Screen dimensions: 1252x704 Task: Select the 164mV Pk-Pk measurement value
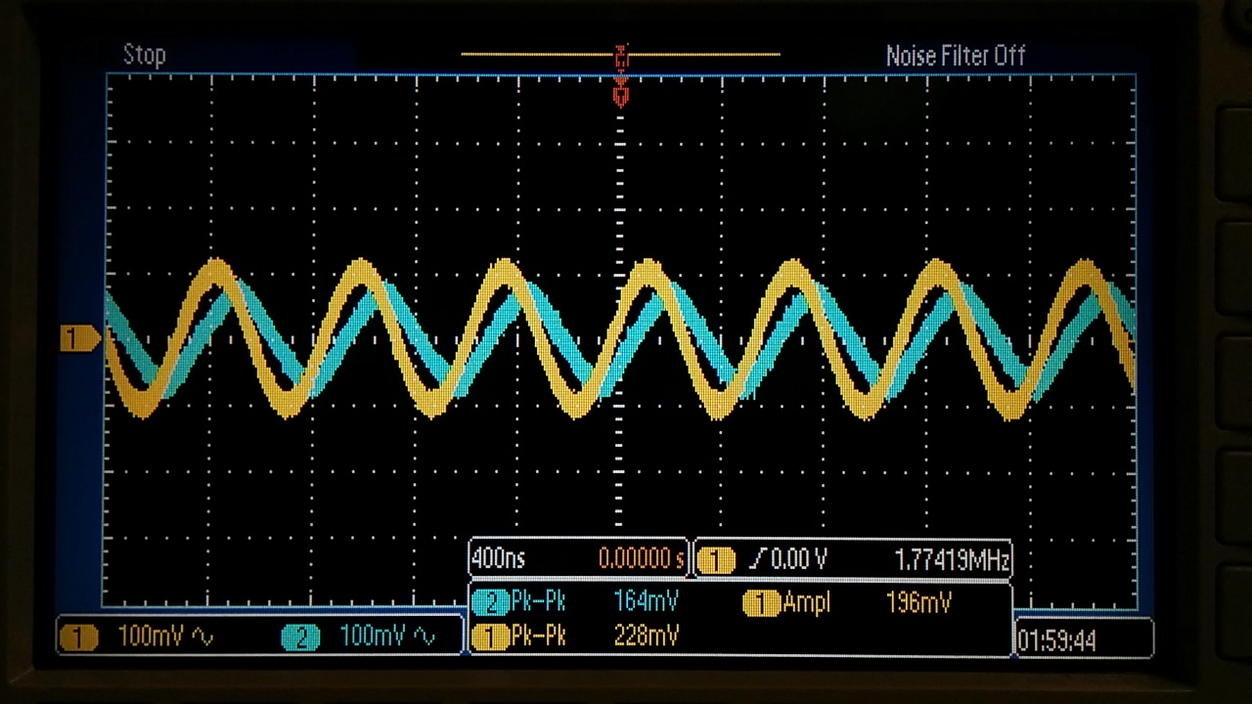(x=646, y=600)
